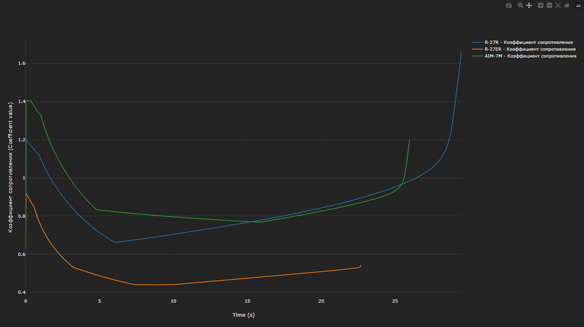Click the x-axis tick label 15

[x=247, y=301]
